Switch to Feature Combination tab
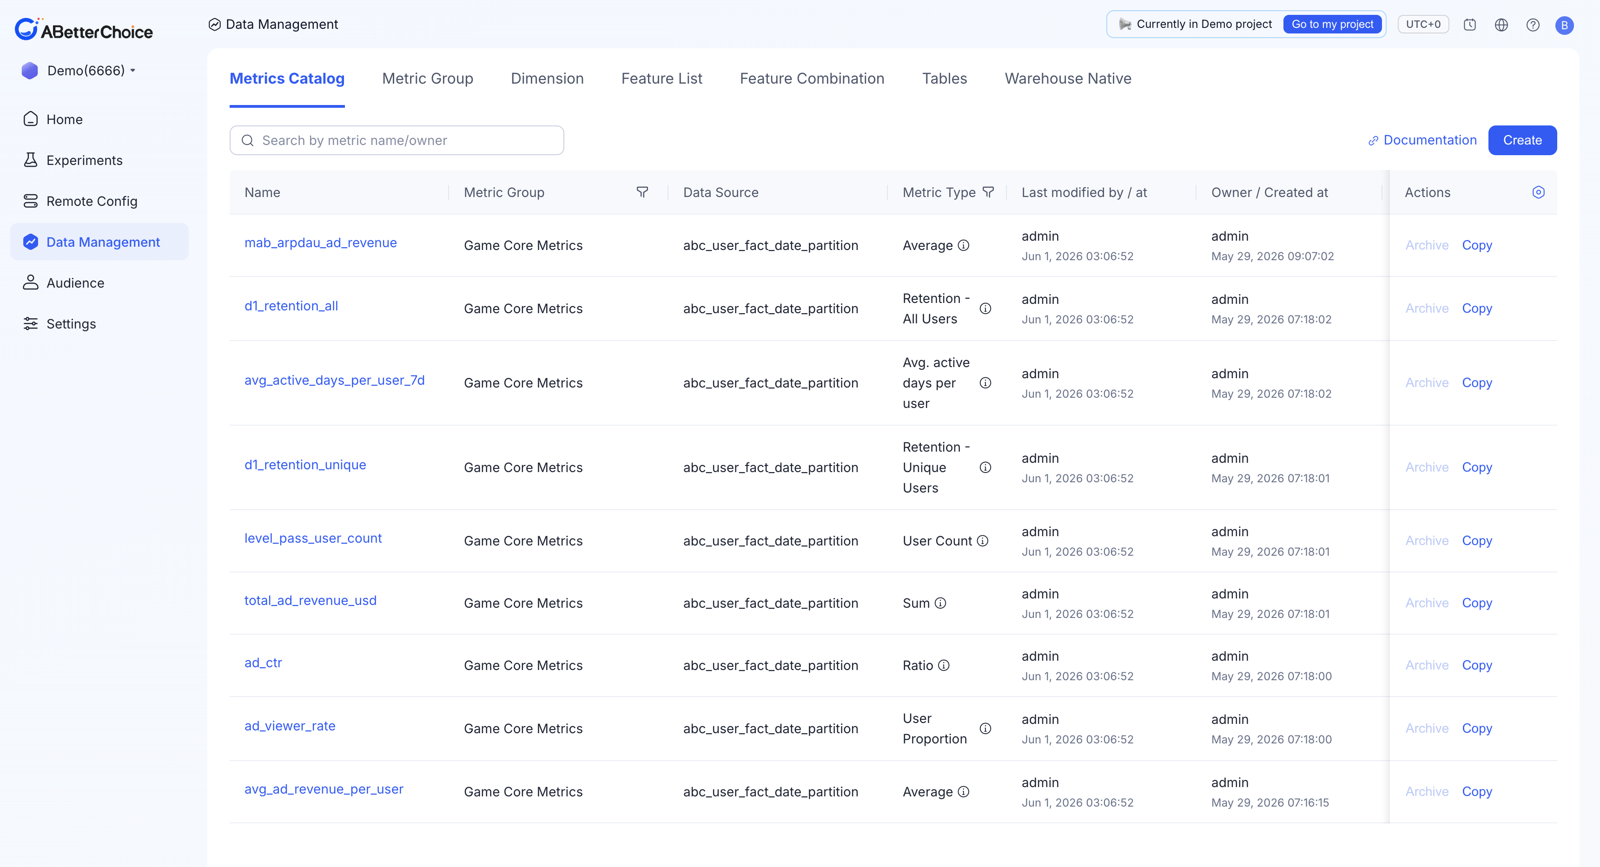 [x=812, y=79]
